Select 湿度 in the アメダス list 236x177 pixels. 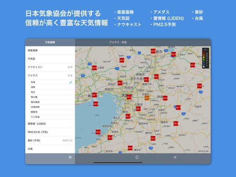click(50, 87)
